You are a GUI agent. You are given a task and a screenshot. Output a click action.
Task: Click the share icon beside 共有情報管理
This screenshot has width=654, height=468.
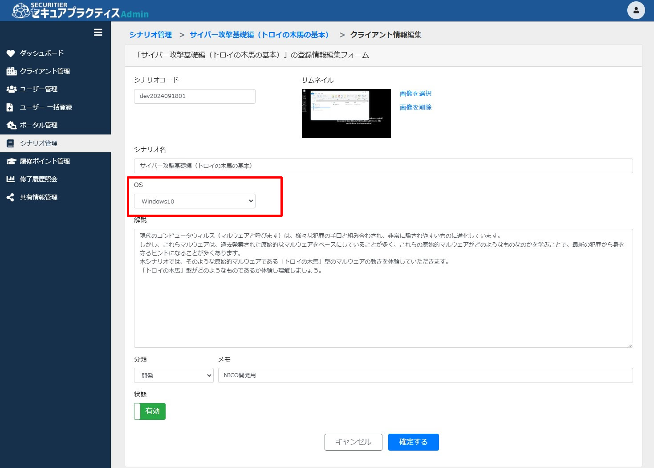10,197
